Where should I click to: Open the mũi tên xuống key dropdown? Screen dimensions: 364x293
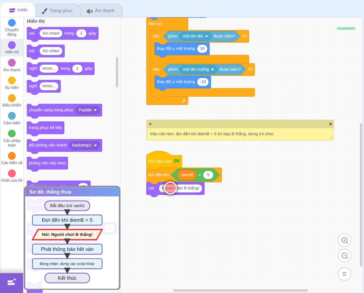pos(198,69)
